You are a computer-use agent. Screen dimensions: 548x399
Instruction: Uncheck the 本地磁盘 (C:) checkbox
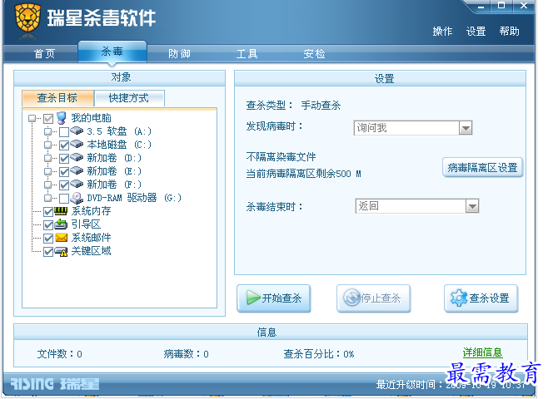(64, 145)
